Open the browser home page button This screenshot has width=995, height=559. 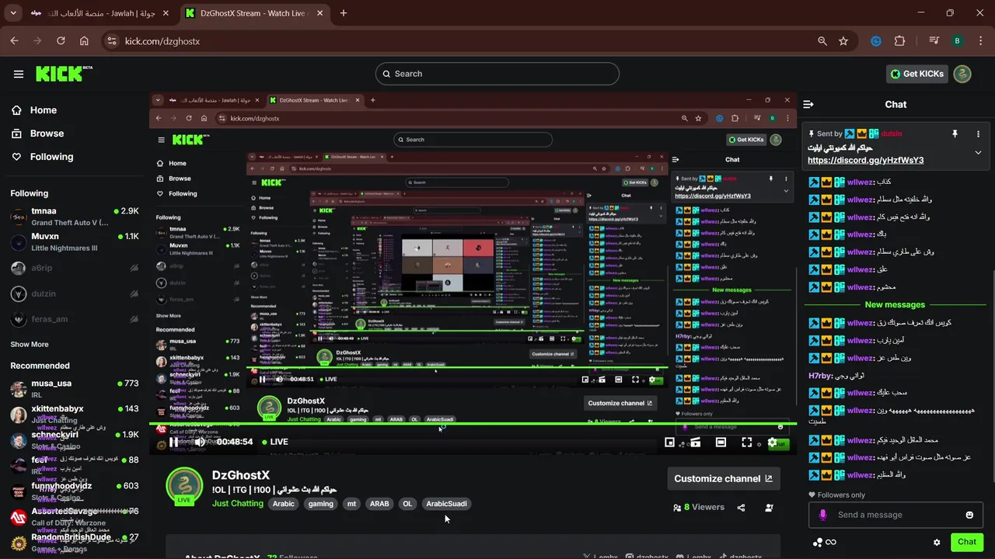tap(84, 41)
